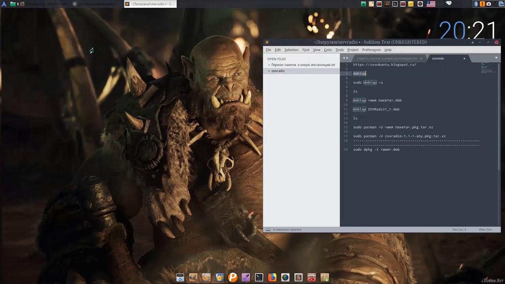This screenshot has height=284, width=505.
Task: Click the desktop clock widget
Action: pyautogui.click(x=468, y=30)
